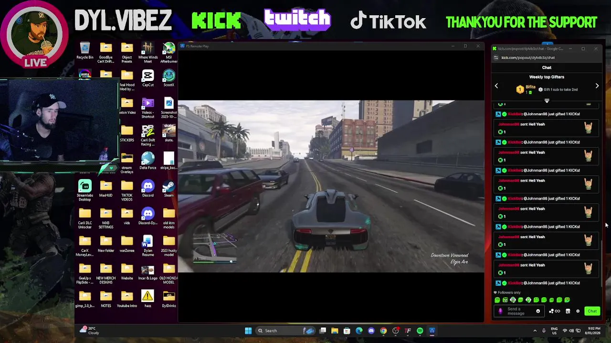The image size is (611, 343).
Task: Open the Youtube Intro folder
Action: point(127,299)
